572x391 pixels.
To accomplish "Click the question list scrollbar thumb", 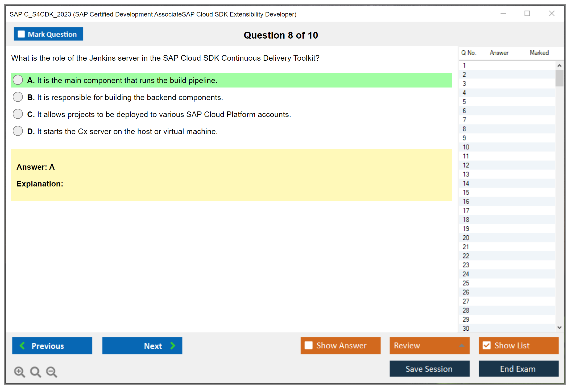I will pyautogui.click(x=559, y=78).
